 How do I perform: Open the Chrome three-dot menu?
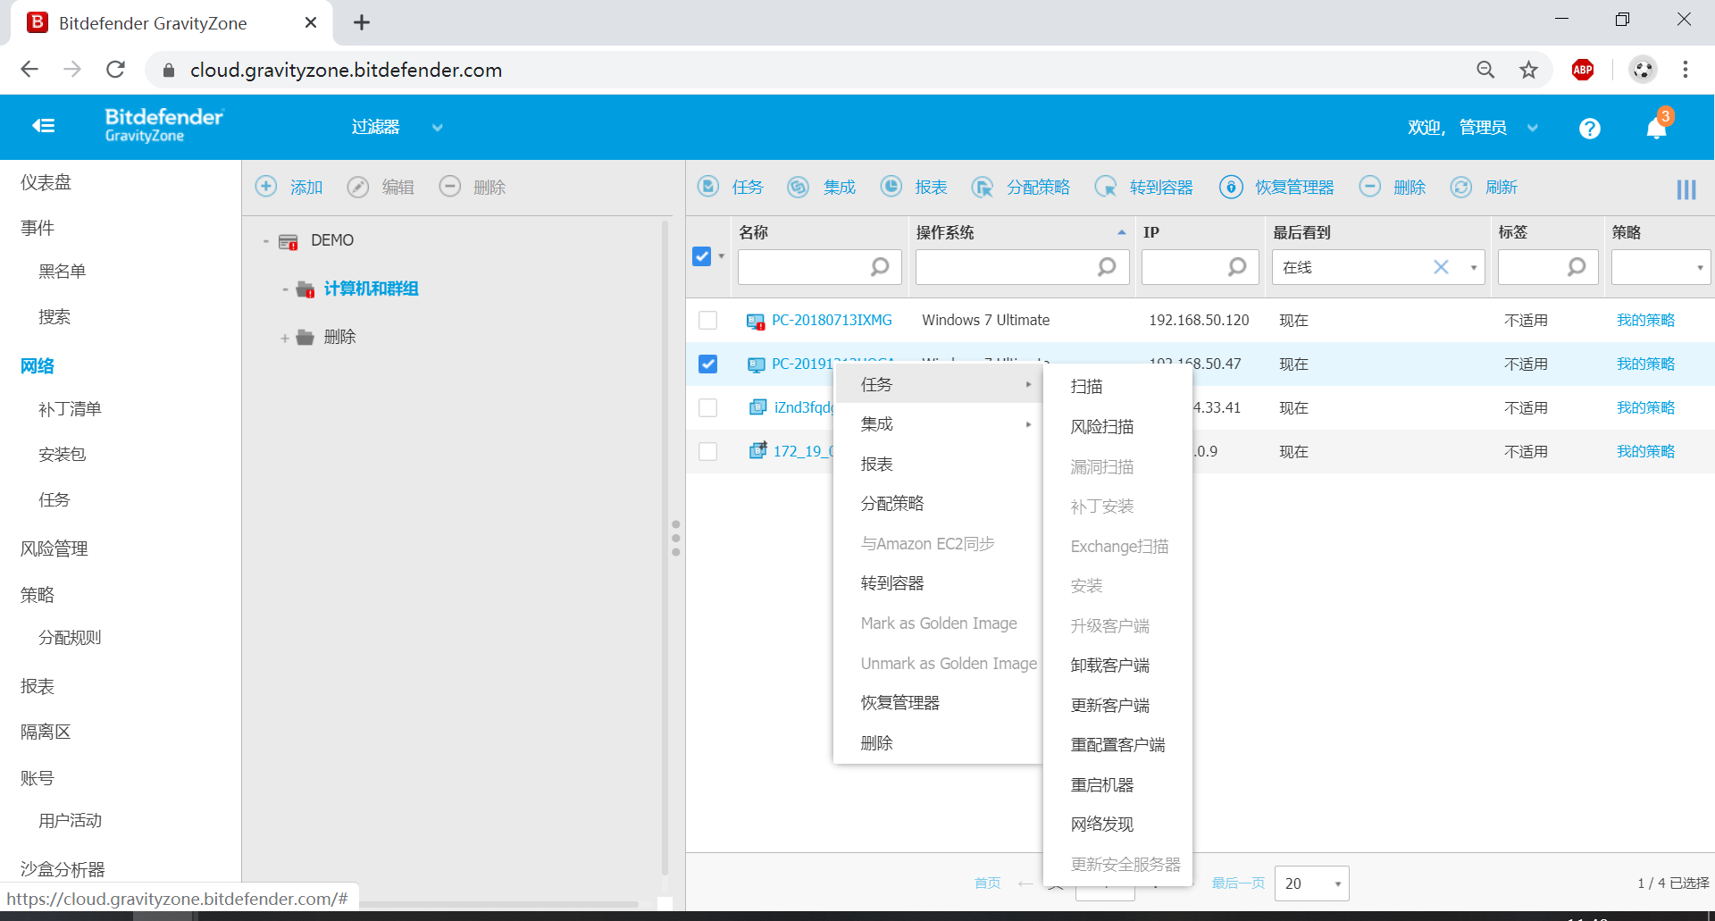click(1686, 70)
